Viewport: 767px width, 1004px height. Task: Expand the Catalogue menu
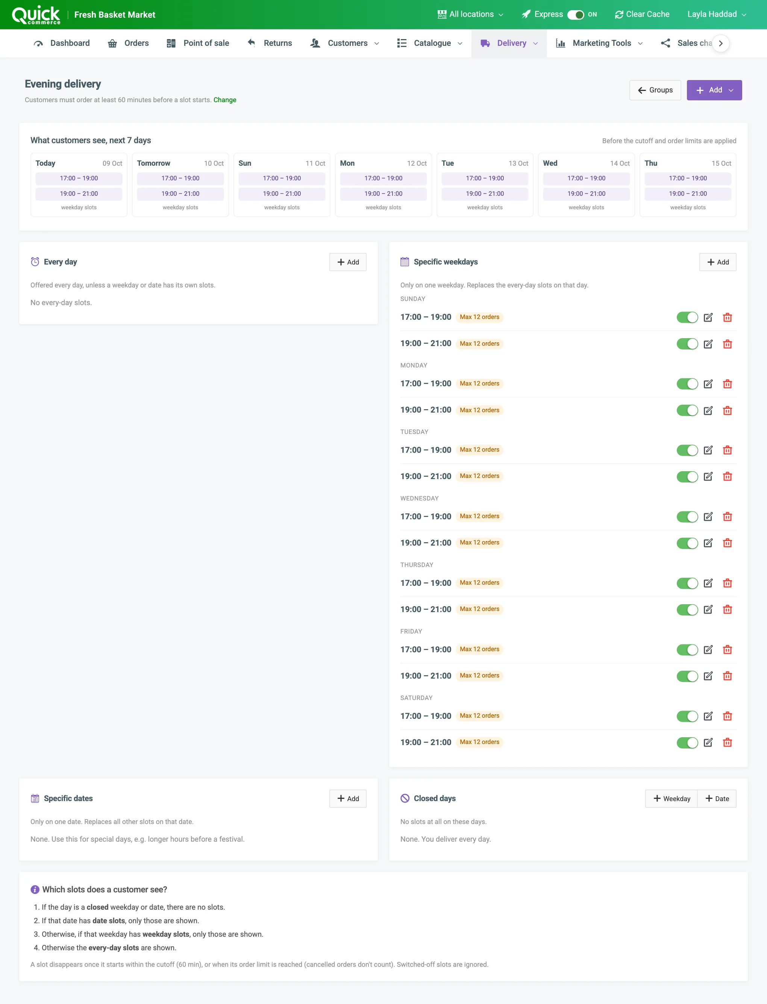[x=430, y=43]
